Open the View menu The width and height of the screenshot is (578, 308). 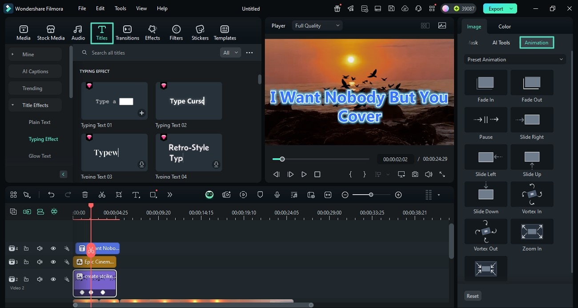click(x=141, y=8)
